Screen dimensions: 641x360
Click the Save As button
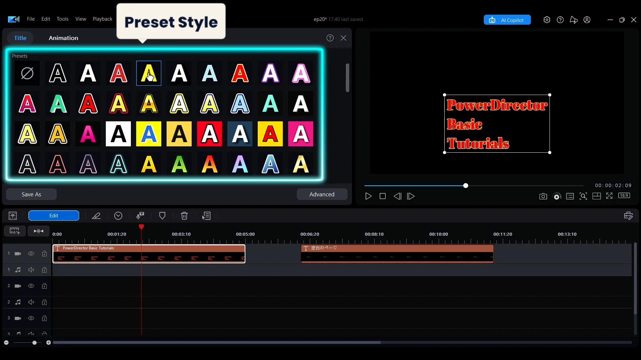pyautogui.click(x=31, y=194)
